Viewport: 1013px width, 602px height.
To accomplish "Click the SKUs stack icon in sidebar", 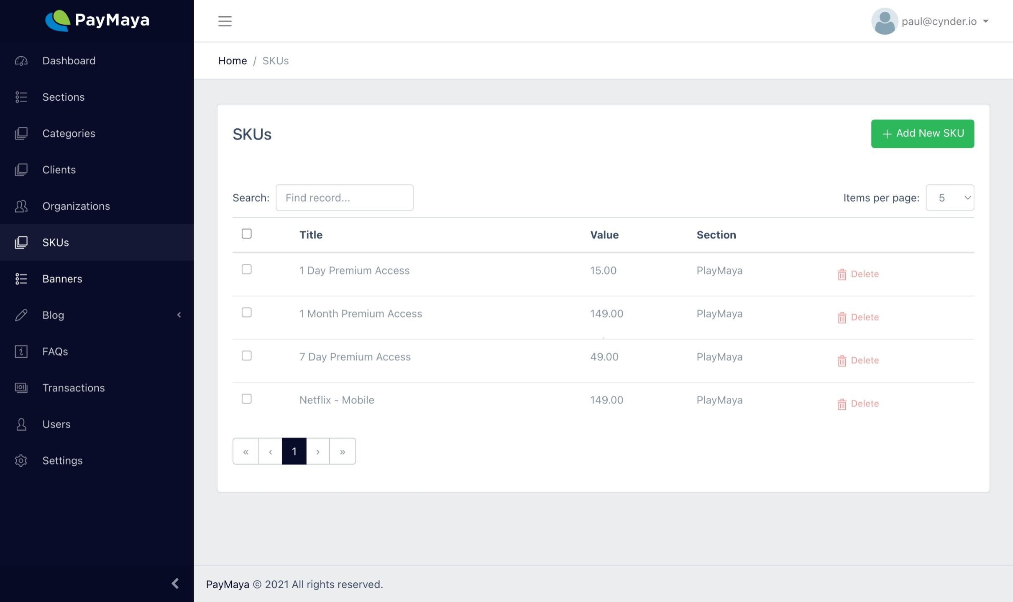I will (x=21, y=242).
